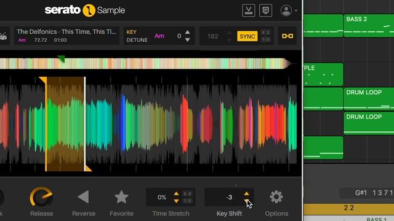Click 1/2 in the Time Stretch box
Screen dimensions: 394x221
click(x=187, y=201)
